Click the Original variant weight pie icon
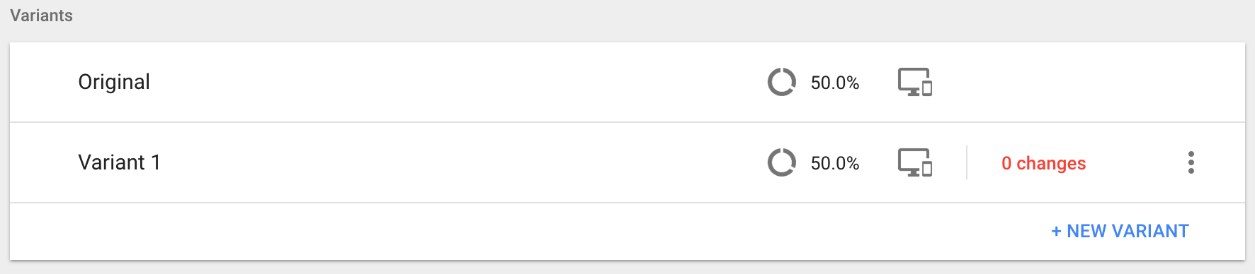The width and height of the screenshot is (1255, 274). point(782,82)
